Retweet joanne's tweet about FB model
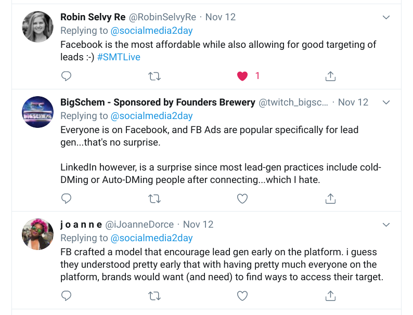413x315 pixels. click(x=154, y=296)
